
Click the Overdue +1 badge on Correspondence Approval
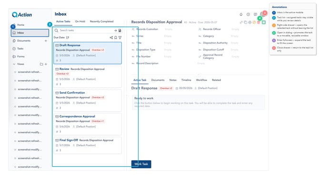click(x=98, y=121)
